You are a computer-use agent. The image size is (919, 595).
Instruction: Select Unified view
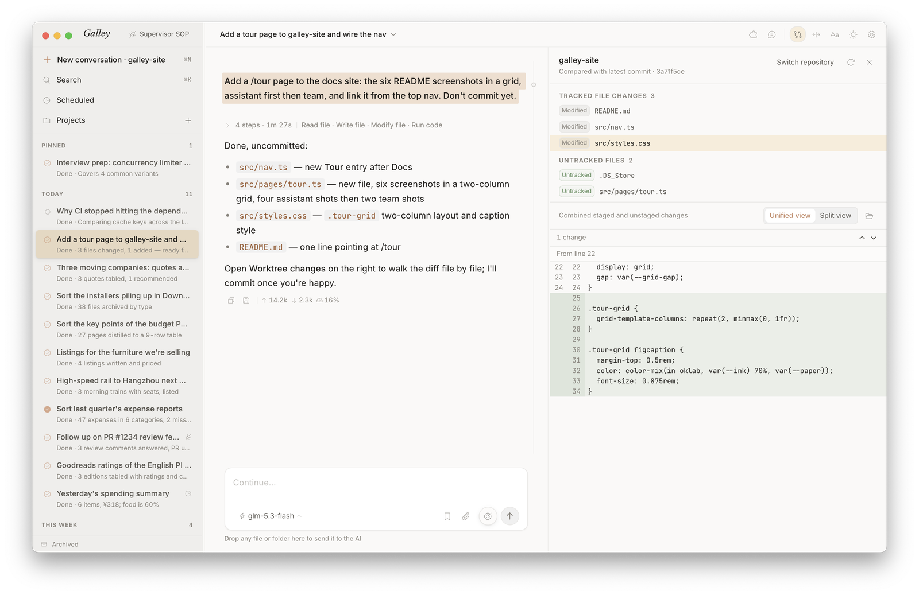tap(790, 216)
